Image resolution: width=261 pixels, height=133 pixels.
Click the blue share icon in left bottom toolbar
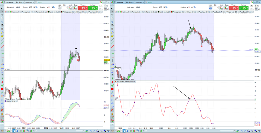pyautogui.click(x=14, y=131)
